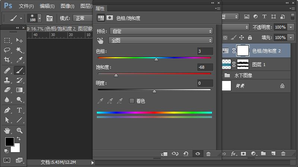Select the Eyedropper tool in toolbox

pos(19,60)
